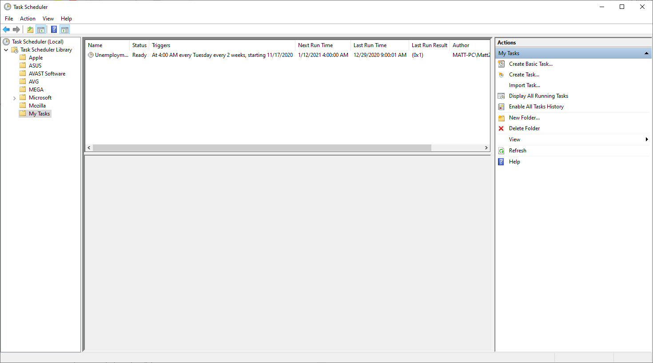Click the Create Task icon
This screenshot has width=653, height=363.
click(x=501, y=75)
